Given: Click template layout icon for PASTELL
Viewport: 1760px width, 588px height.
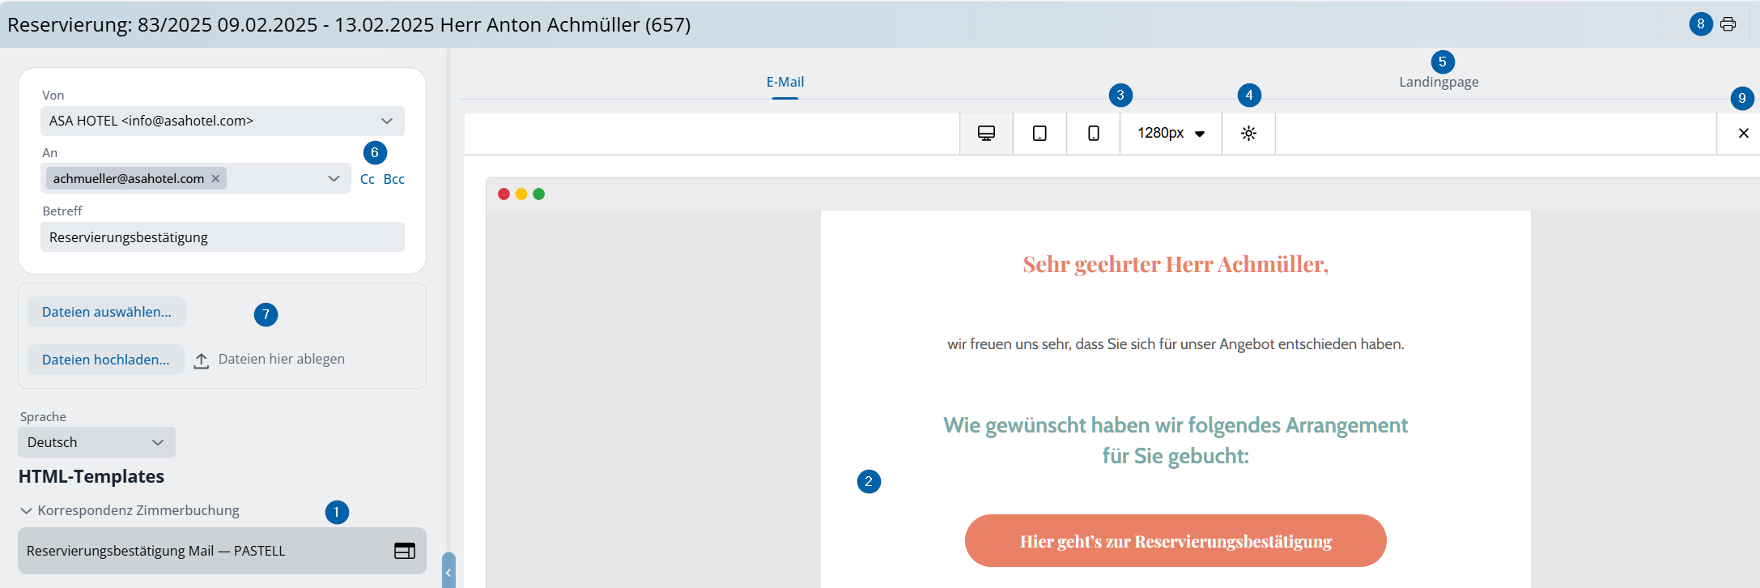Looking at the screenshot, I should (404, 551).
